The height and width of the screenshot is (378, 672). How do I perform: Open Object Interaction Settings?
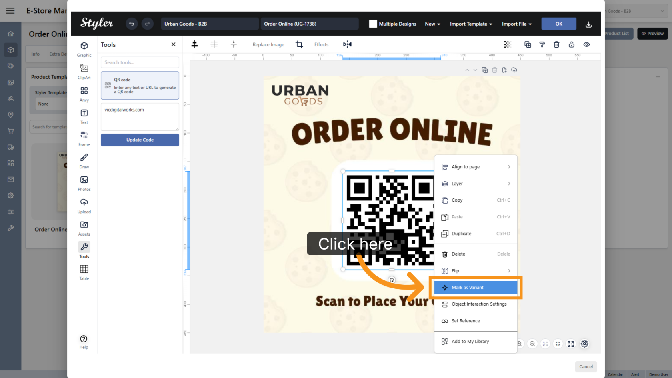(x=476, y=304)
